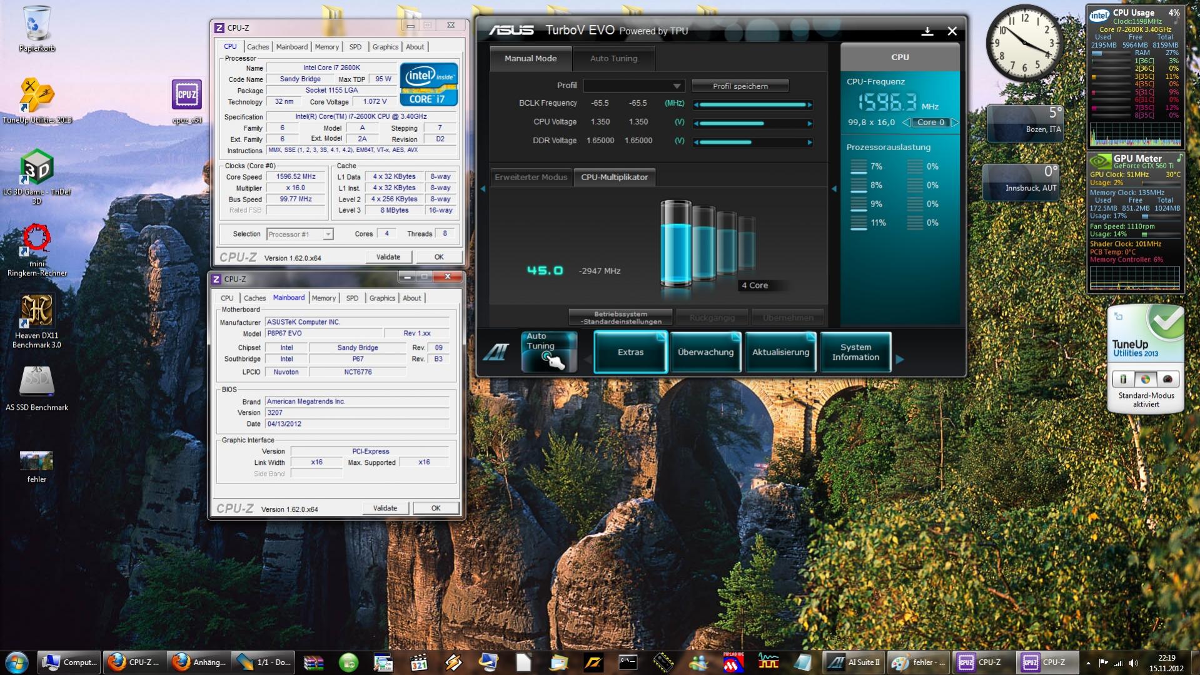The width and height of the screenshot is (1200, 675).
Task: Launch LG 3D Game TriDef 3D shortcut
Action: [37, 177]
